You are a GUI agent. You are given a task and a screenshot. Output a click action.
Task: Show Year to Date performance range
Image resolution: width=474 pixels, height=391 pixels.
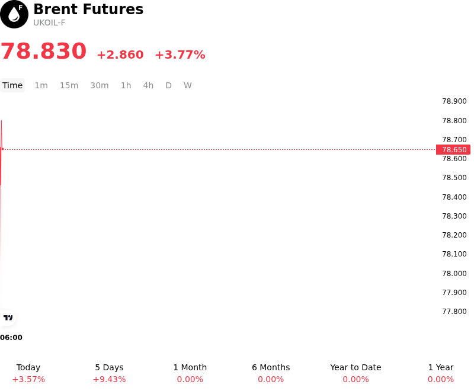355,373
